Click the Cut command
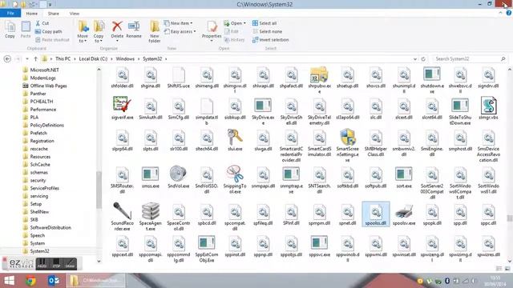Image resolution: width=513 pixels, height=288 pixels. coord(42,23)
